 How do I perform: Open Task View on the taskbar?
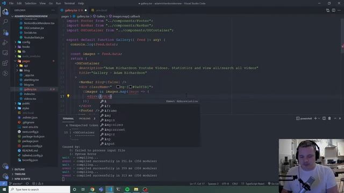pos(83,189)
